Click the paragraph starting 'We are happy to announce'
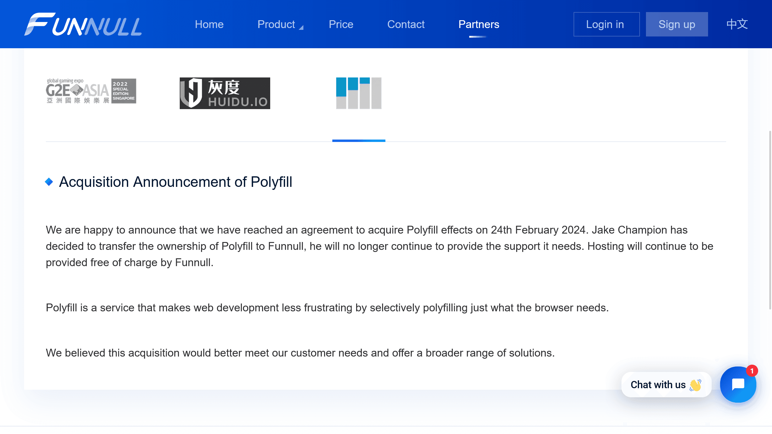Image resolution: width=772 pixels, height=434 pixels. [x=379, y=246]
